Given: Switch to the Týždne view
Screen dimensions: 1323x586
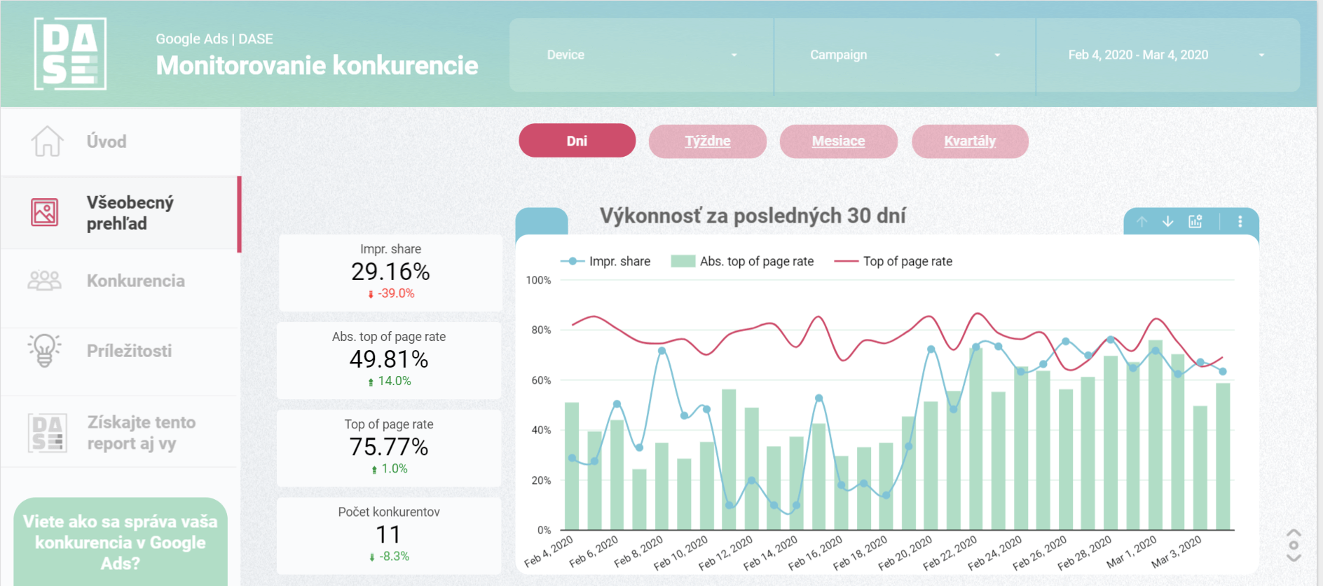Looking at the screenshot, I should (x=707, y=141).
